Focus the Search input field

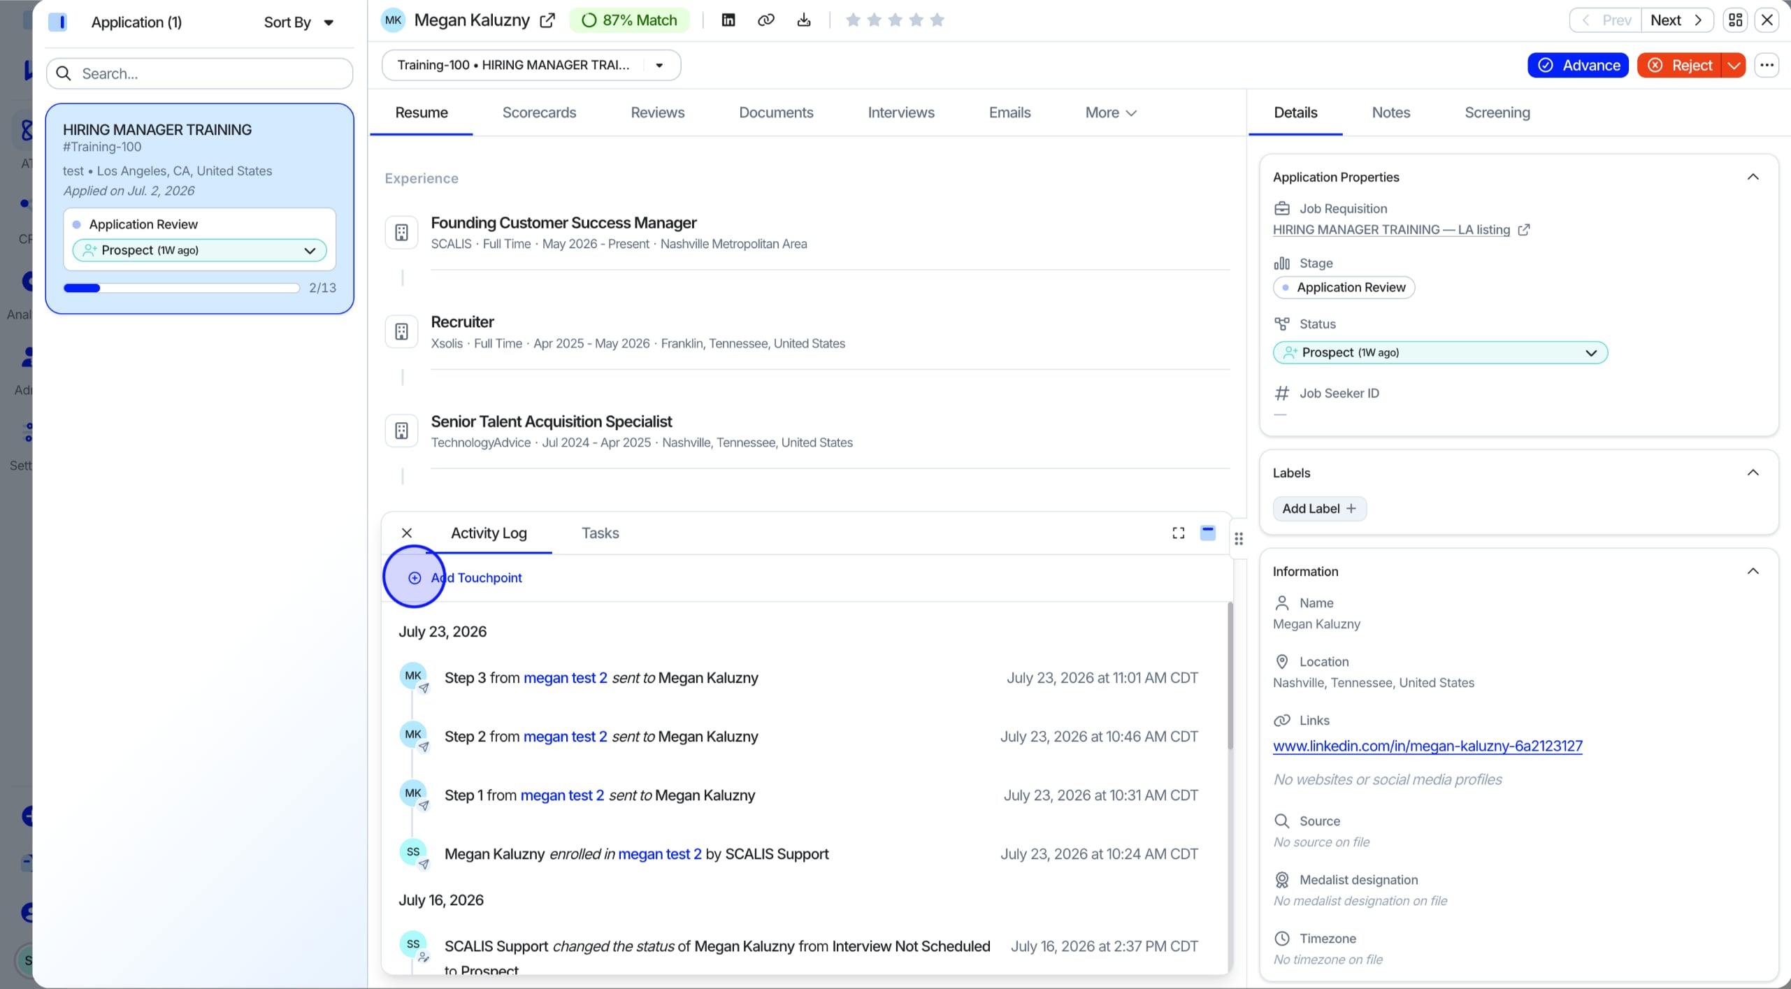(x=199, y=73)
